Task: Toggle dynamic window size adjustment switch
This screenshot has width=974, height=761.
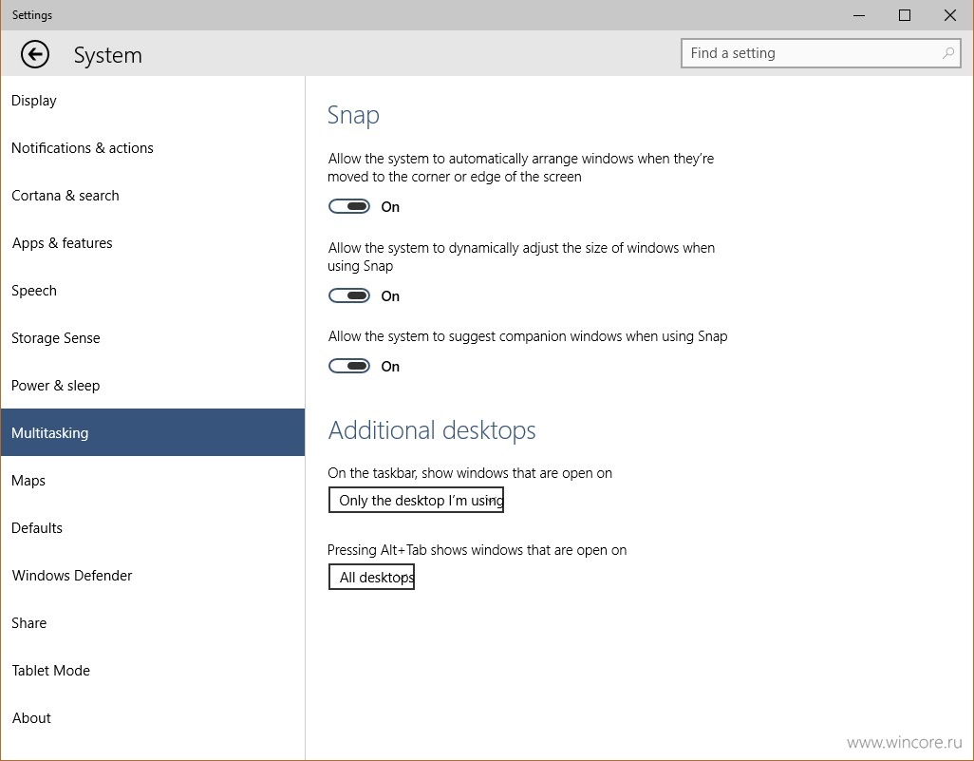Action: tap(349, 296)
